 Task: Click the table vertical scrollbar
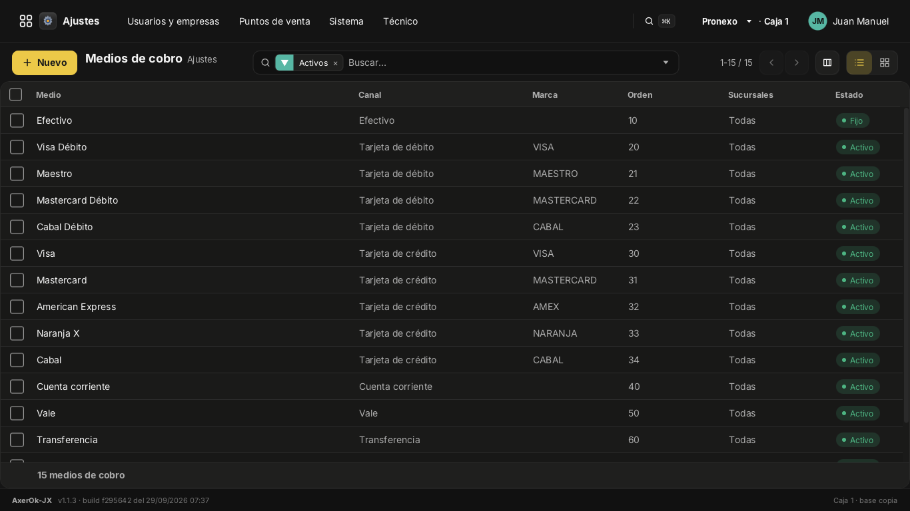coord(906,265)
